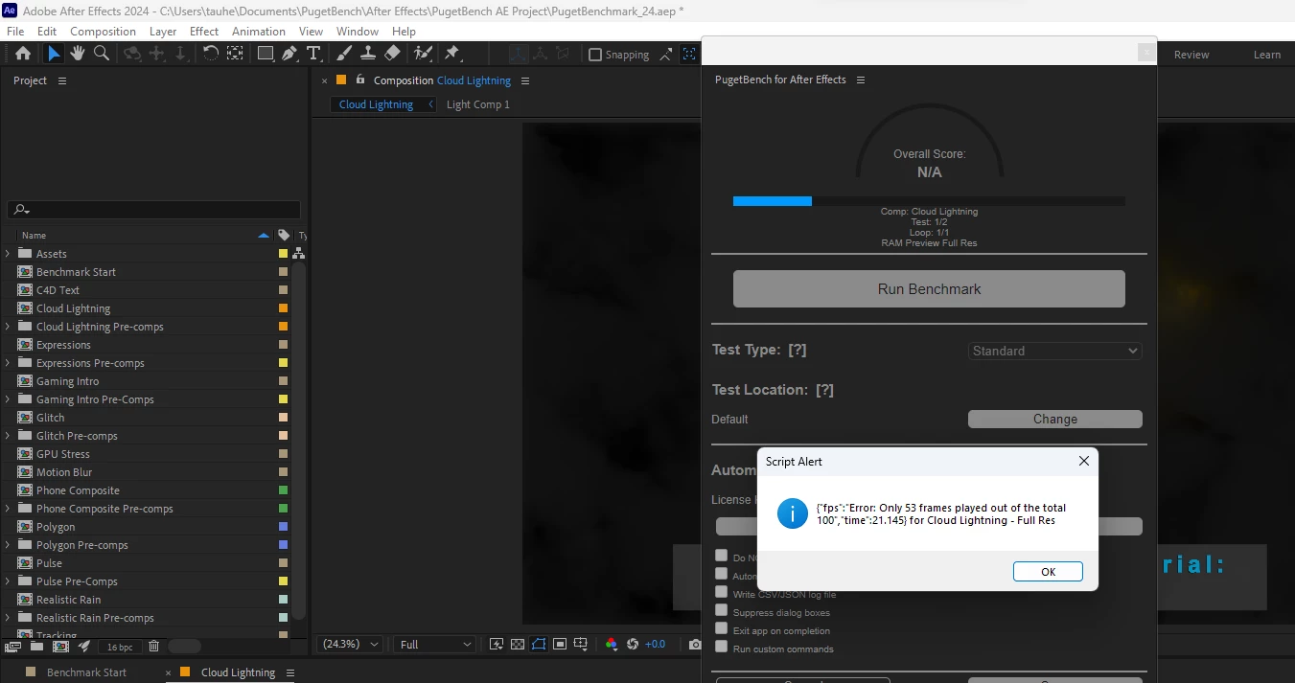Click the Phone Composite green label swatch

pyautogui.click(x=283, y=490)
